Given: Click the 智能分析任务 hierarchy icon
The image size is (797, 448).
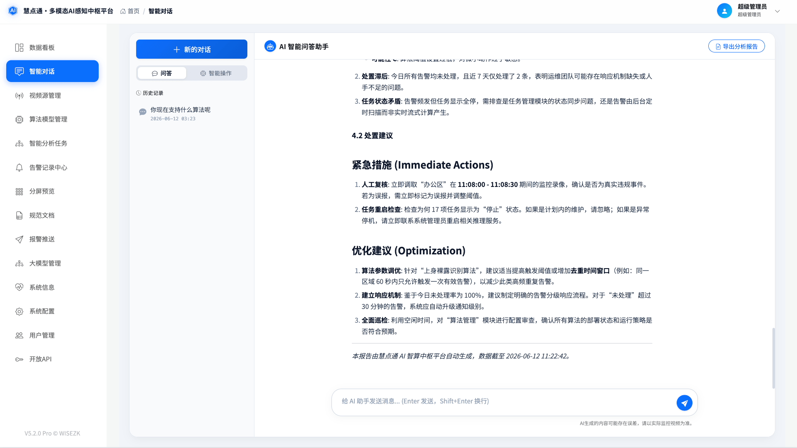Looking at the screenshot, I should (19, 143).
